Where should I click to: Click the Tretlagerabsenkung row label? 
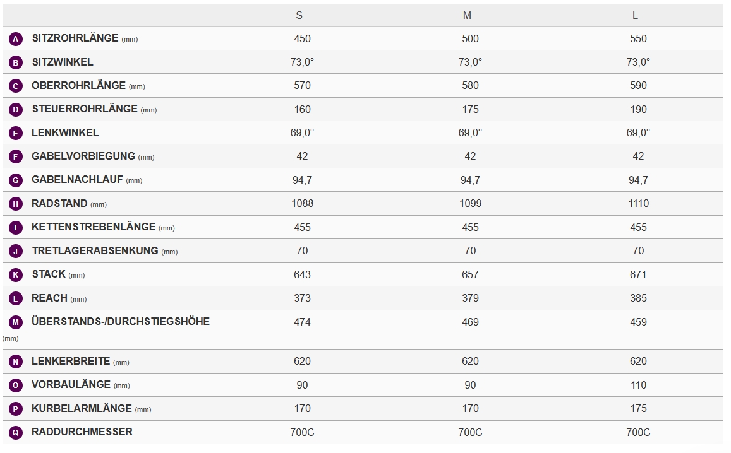coord(95,251)
